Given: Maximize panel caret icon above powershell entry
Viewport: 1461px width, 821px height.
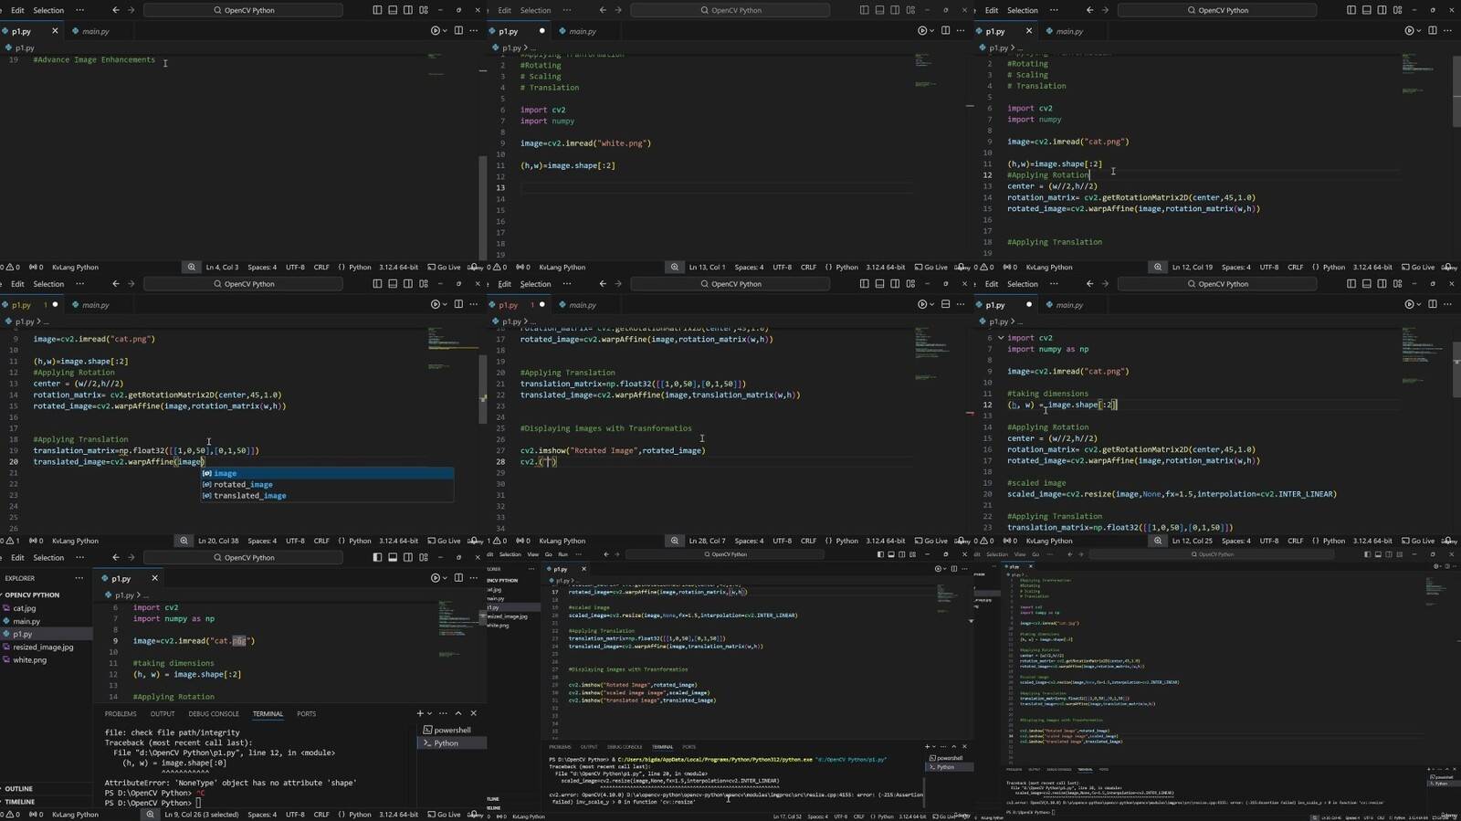Looking at the screenshot, I should point(458,713).
